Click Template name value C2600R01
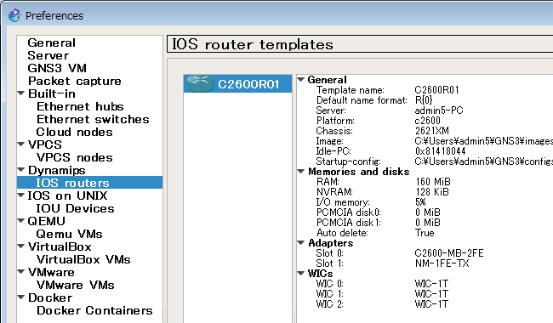The image size is (553, 323). (437, 90)
